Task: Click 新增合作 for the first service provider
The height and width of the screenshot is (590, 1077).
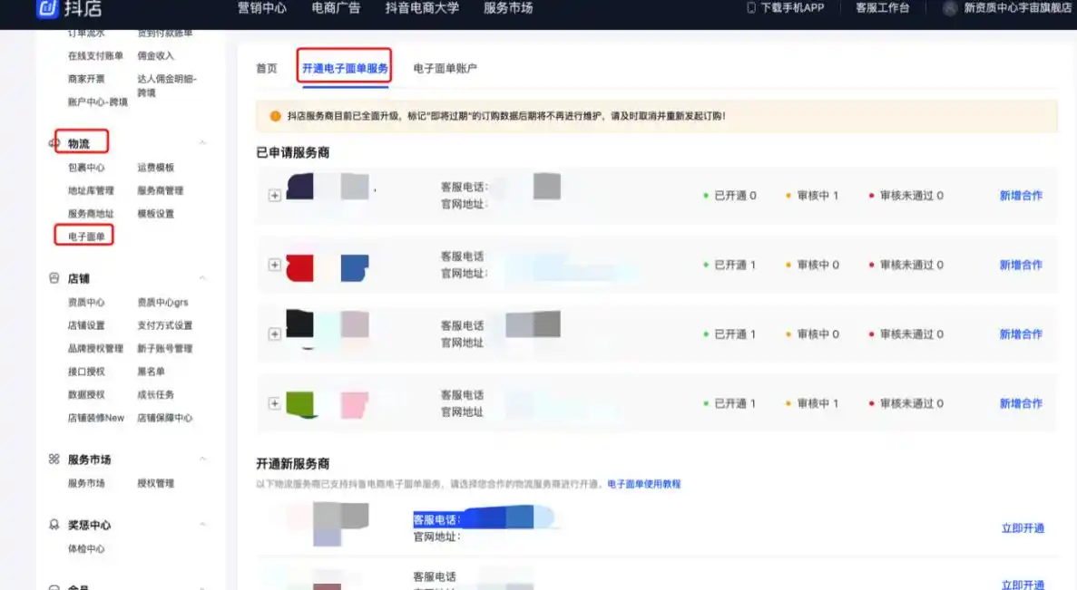Action: tap(1021, 196)
